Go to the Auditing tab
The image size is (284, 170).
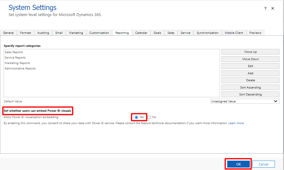click(x=43, y=33)
